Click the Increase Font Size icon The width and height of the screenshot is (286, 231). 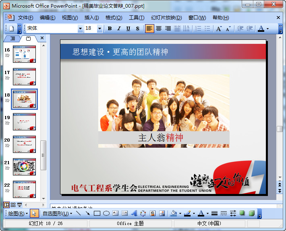coord(219,29)
